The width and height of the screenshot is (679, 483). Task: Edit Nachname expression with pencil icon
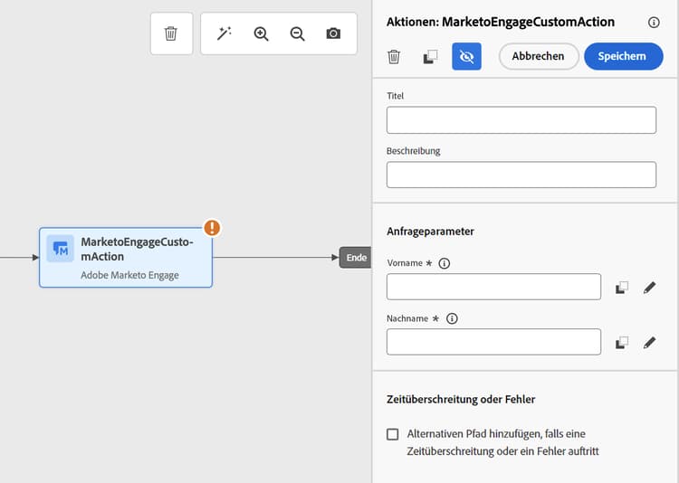click(x=649, y=343)
